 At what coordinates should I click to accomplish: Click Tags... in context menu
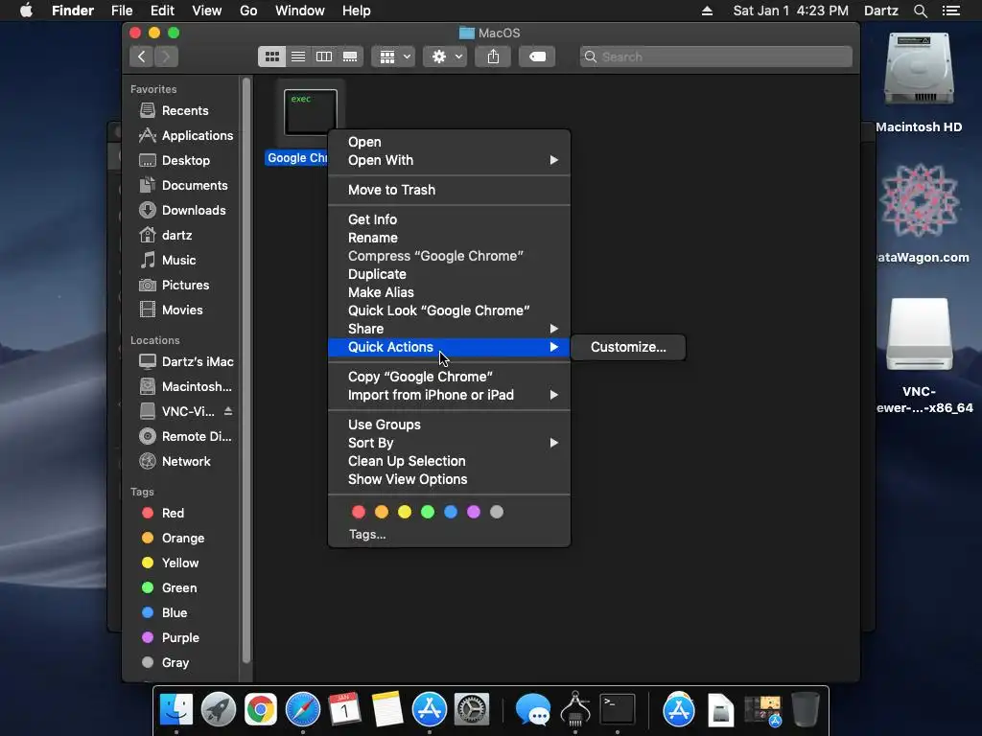coord(367,535)
